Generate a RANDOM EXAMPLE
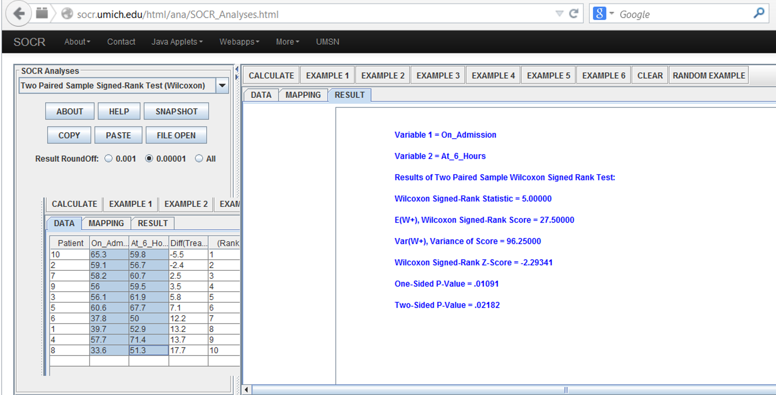 [709, 75]
